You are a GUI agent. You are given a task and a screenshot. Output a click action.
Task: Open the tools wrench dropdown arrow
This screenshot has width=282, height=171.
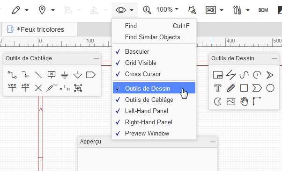[x=248, y=10]
